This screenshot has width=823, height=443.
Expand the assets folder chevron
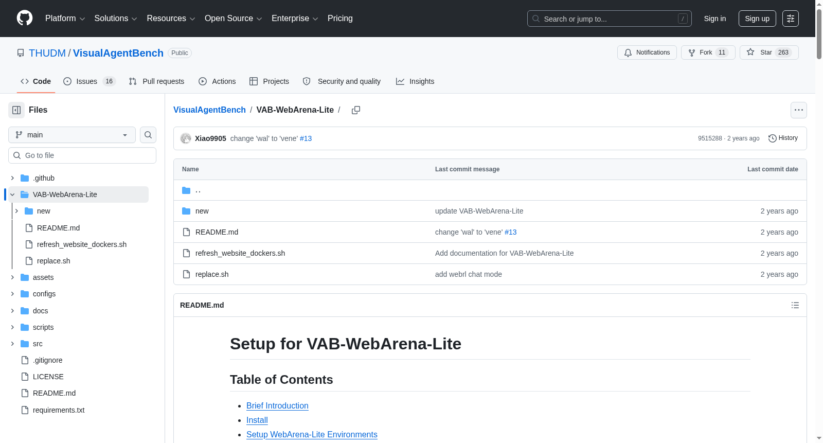[x=12, y=277]
